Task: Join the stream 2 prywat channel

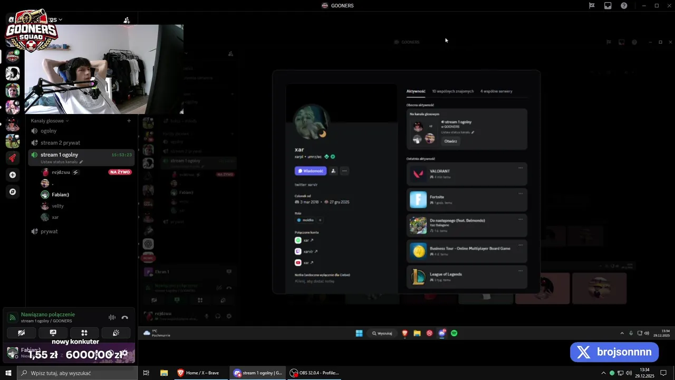Action: pos(82,142)
